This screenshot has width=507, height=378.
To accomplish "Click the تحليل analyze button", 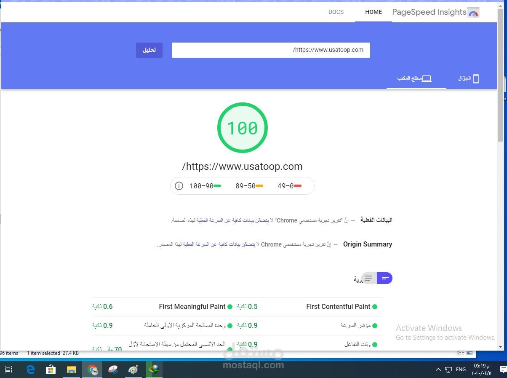I will (x=149, y=50).
